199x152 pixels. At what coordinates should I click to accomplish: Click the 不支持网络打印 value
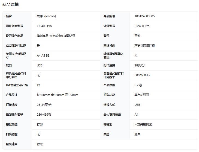coord(144,46)
